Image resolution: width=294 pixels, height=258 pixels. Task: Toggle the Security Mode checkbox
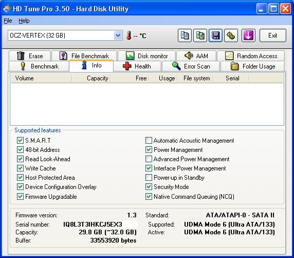(x=149, y=187)
